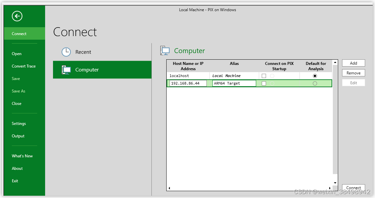Click the back arrow circle icon
Image resolution: width=375 pixels, height=198 pixels.
pyautogui.click(x=17, y=16)
